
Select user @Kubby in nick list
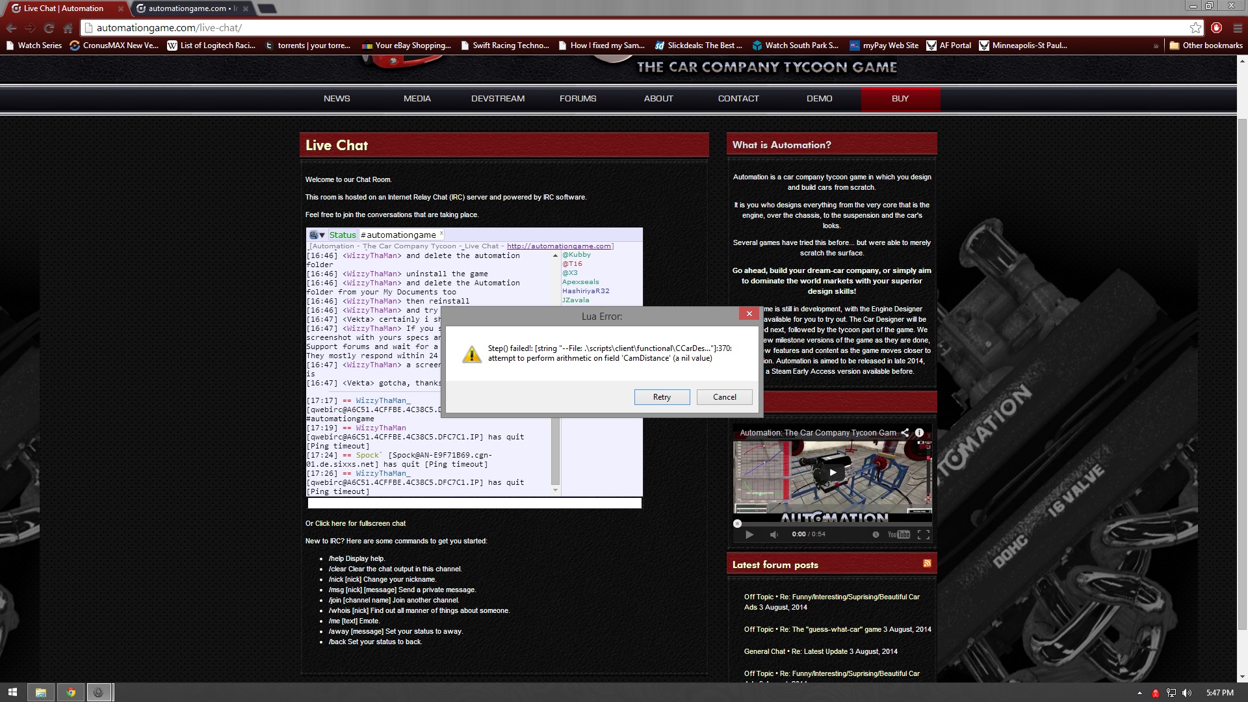pyautogui.click(x=577, y=255)
